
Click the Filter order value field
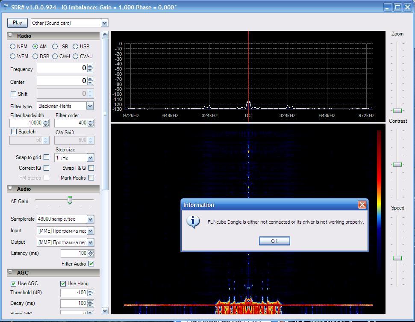(71, 123)
